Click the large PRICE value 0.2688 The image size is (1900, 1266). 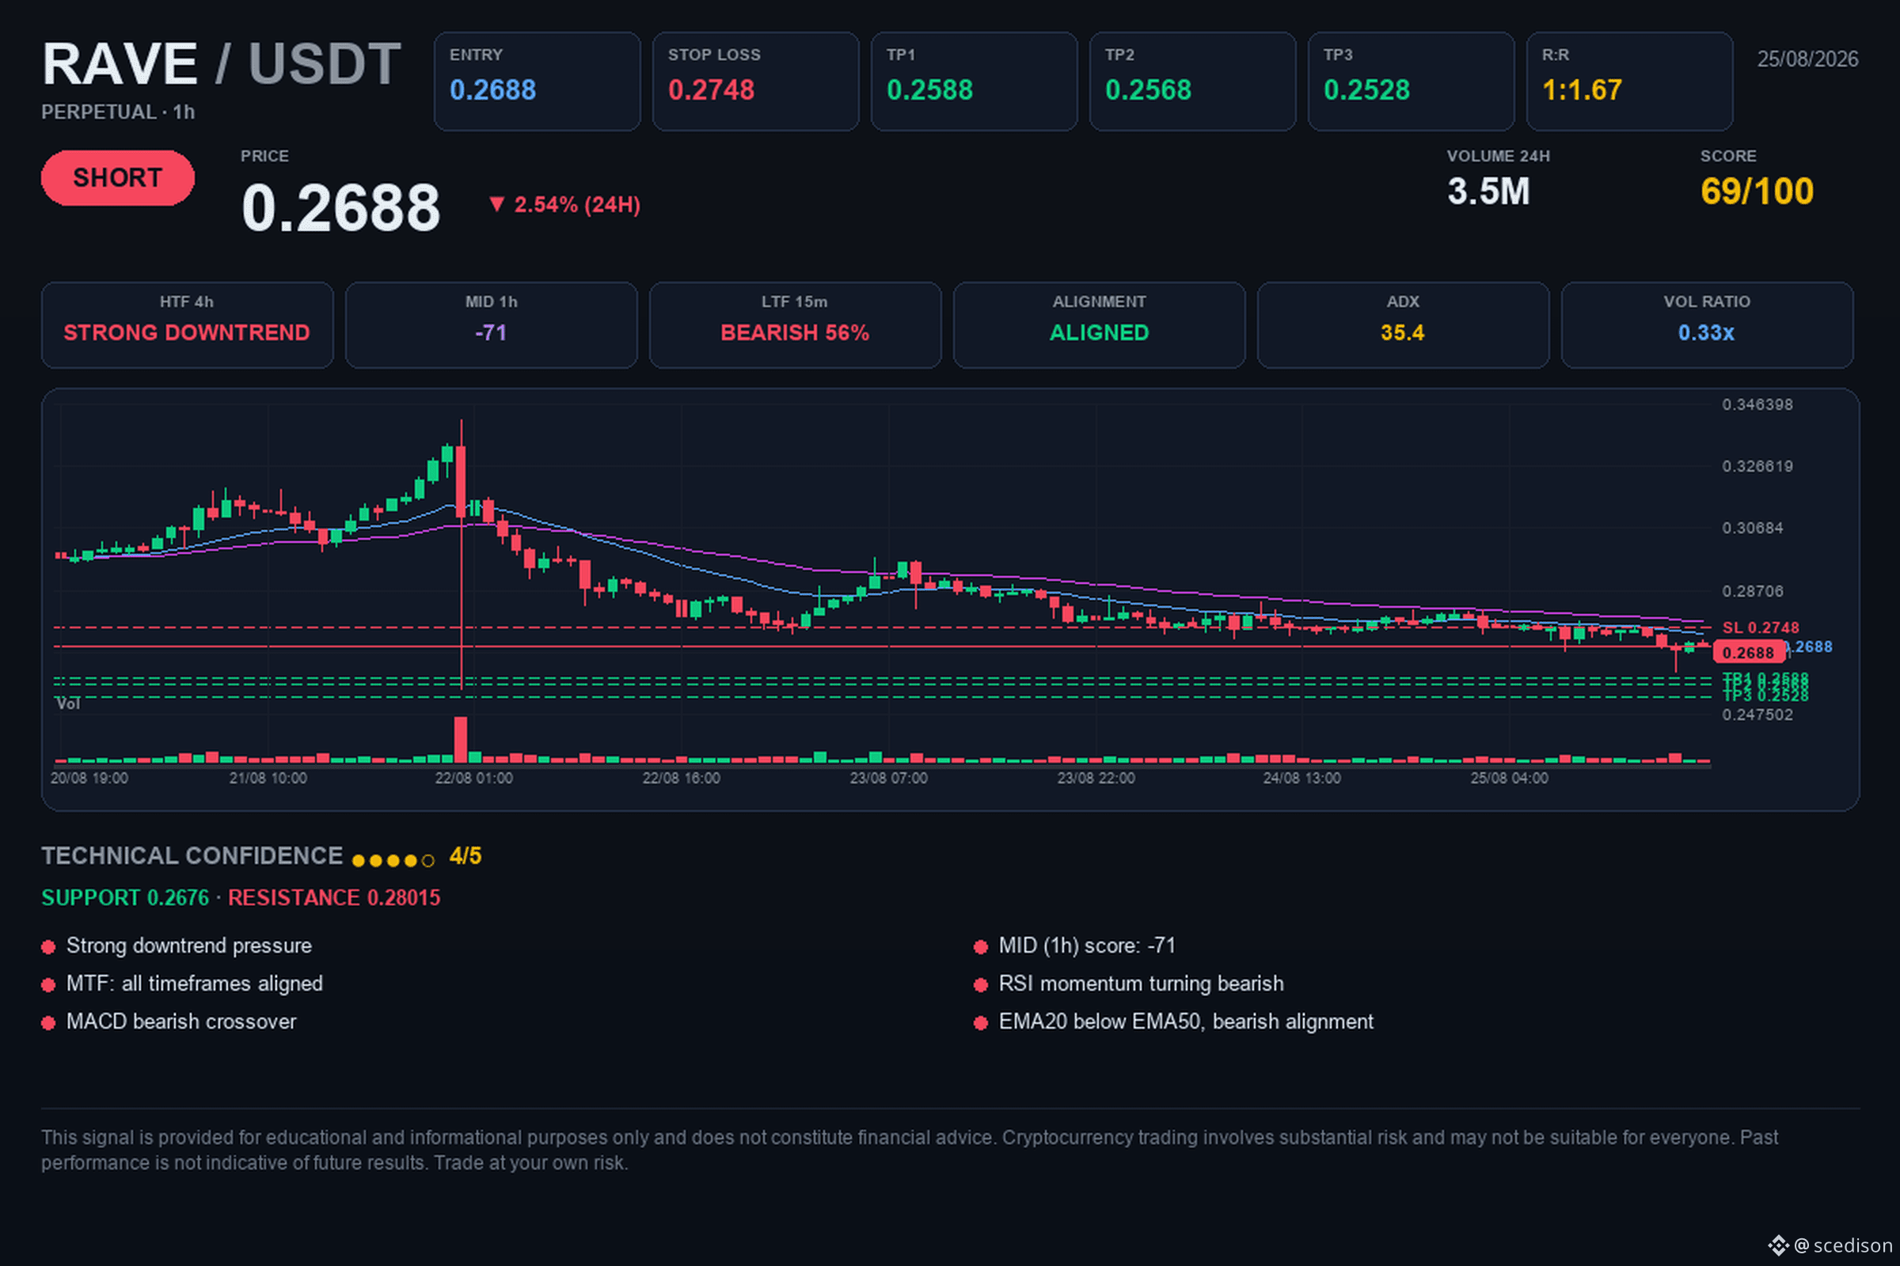tap(341, 207)
